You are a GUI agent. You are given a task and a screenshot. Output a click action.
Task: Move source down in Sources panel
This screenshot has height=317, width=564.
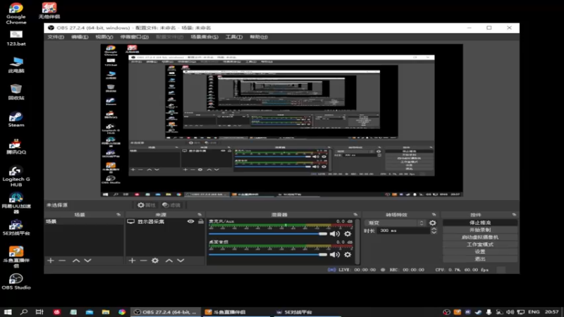[180, 261]
